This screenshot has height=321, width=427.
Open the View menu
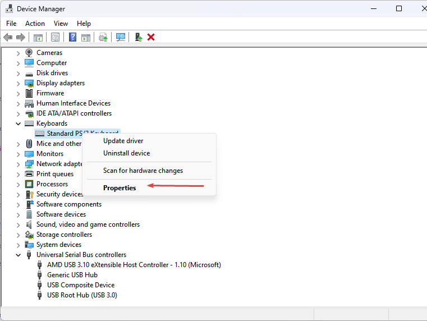[x=61, y=24]
